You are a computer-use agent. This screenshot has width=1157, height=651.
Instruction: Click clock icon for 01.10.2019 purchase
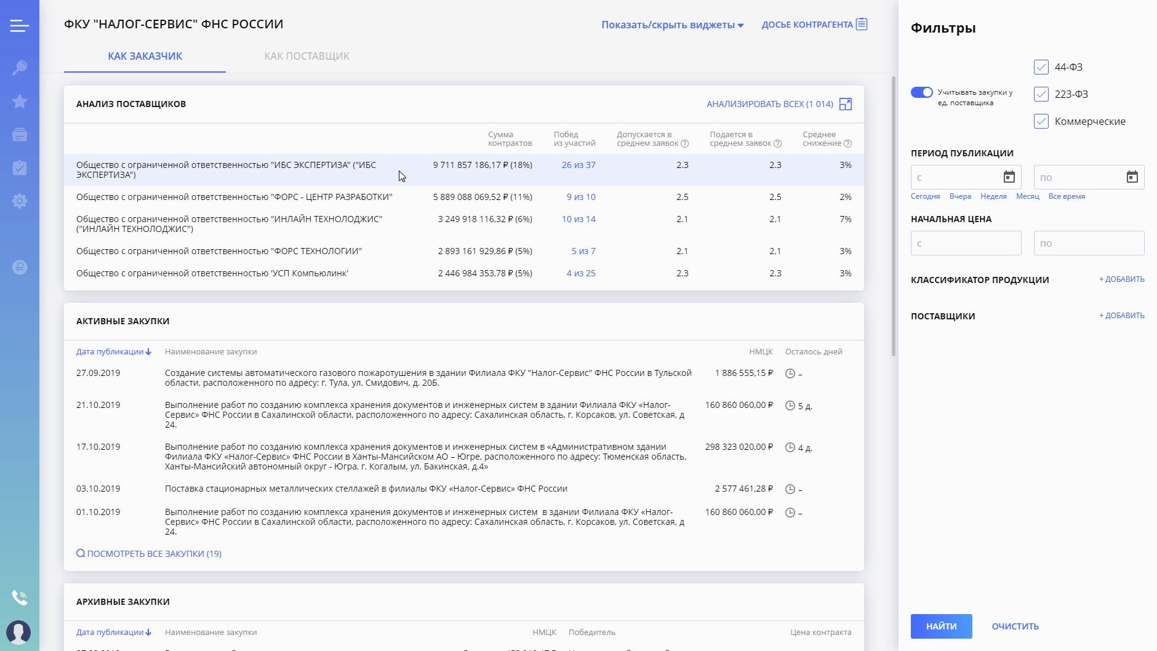790,513
